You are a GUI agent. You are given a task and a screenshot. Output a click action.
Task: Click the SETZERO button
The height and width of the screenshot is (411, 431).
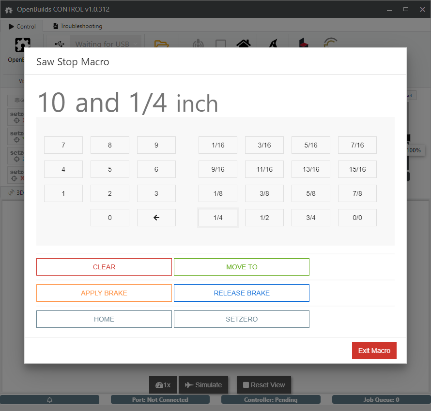coord(242,319)
